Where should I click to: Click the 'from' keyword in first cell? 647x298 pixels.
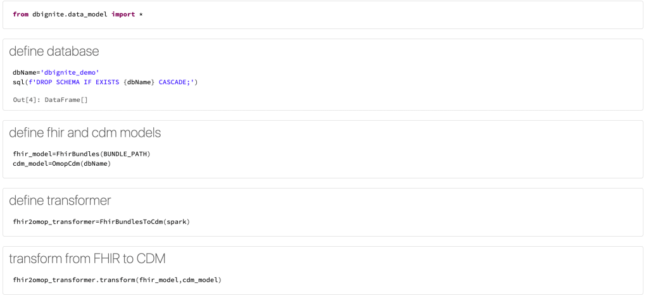pos(20,15)
